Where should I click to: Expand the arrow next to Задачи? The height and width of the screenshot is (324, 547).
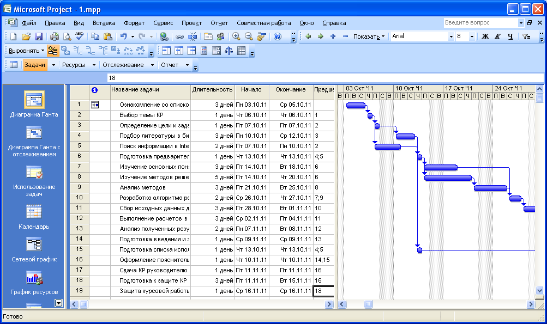click(54, 65)
